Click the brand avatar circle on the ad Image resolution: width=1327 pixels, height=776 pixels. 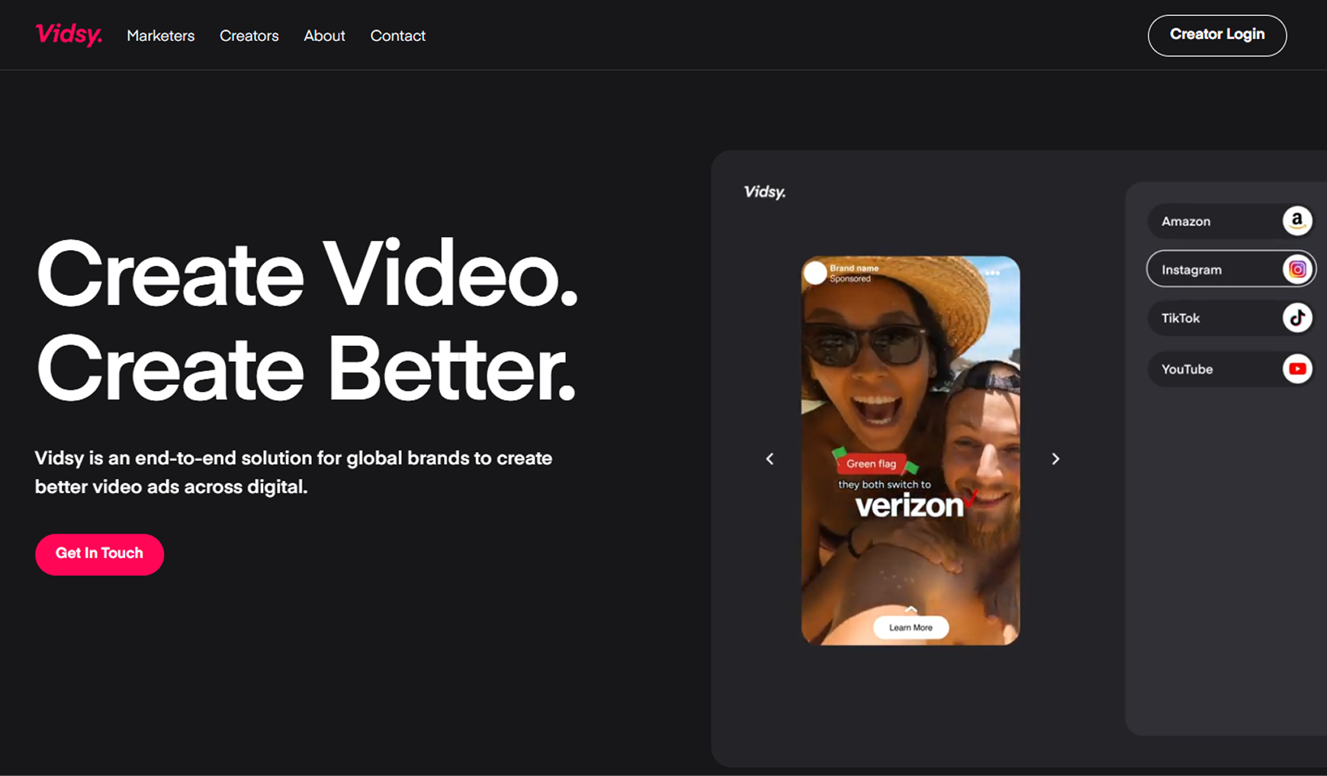(x=815, y=273)
